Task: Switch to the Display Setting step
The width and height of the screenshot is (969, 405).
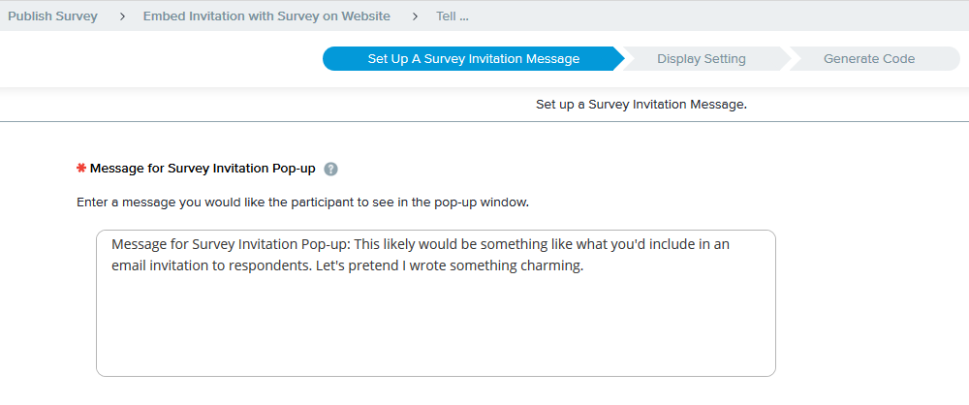Action: tap(702, 59)
